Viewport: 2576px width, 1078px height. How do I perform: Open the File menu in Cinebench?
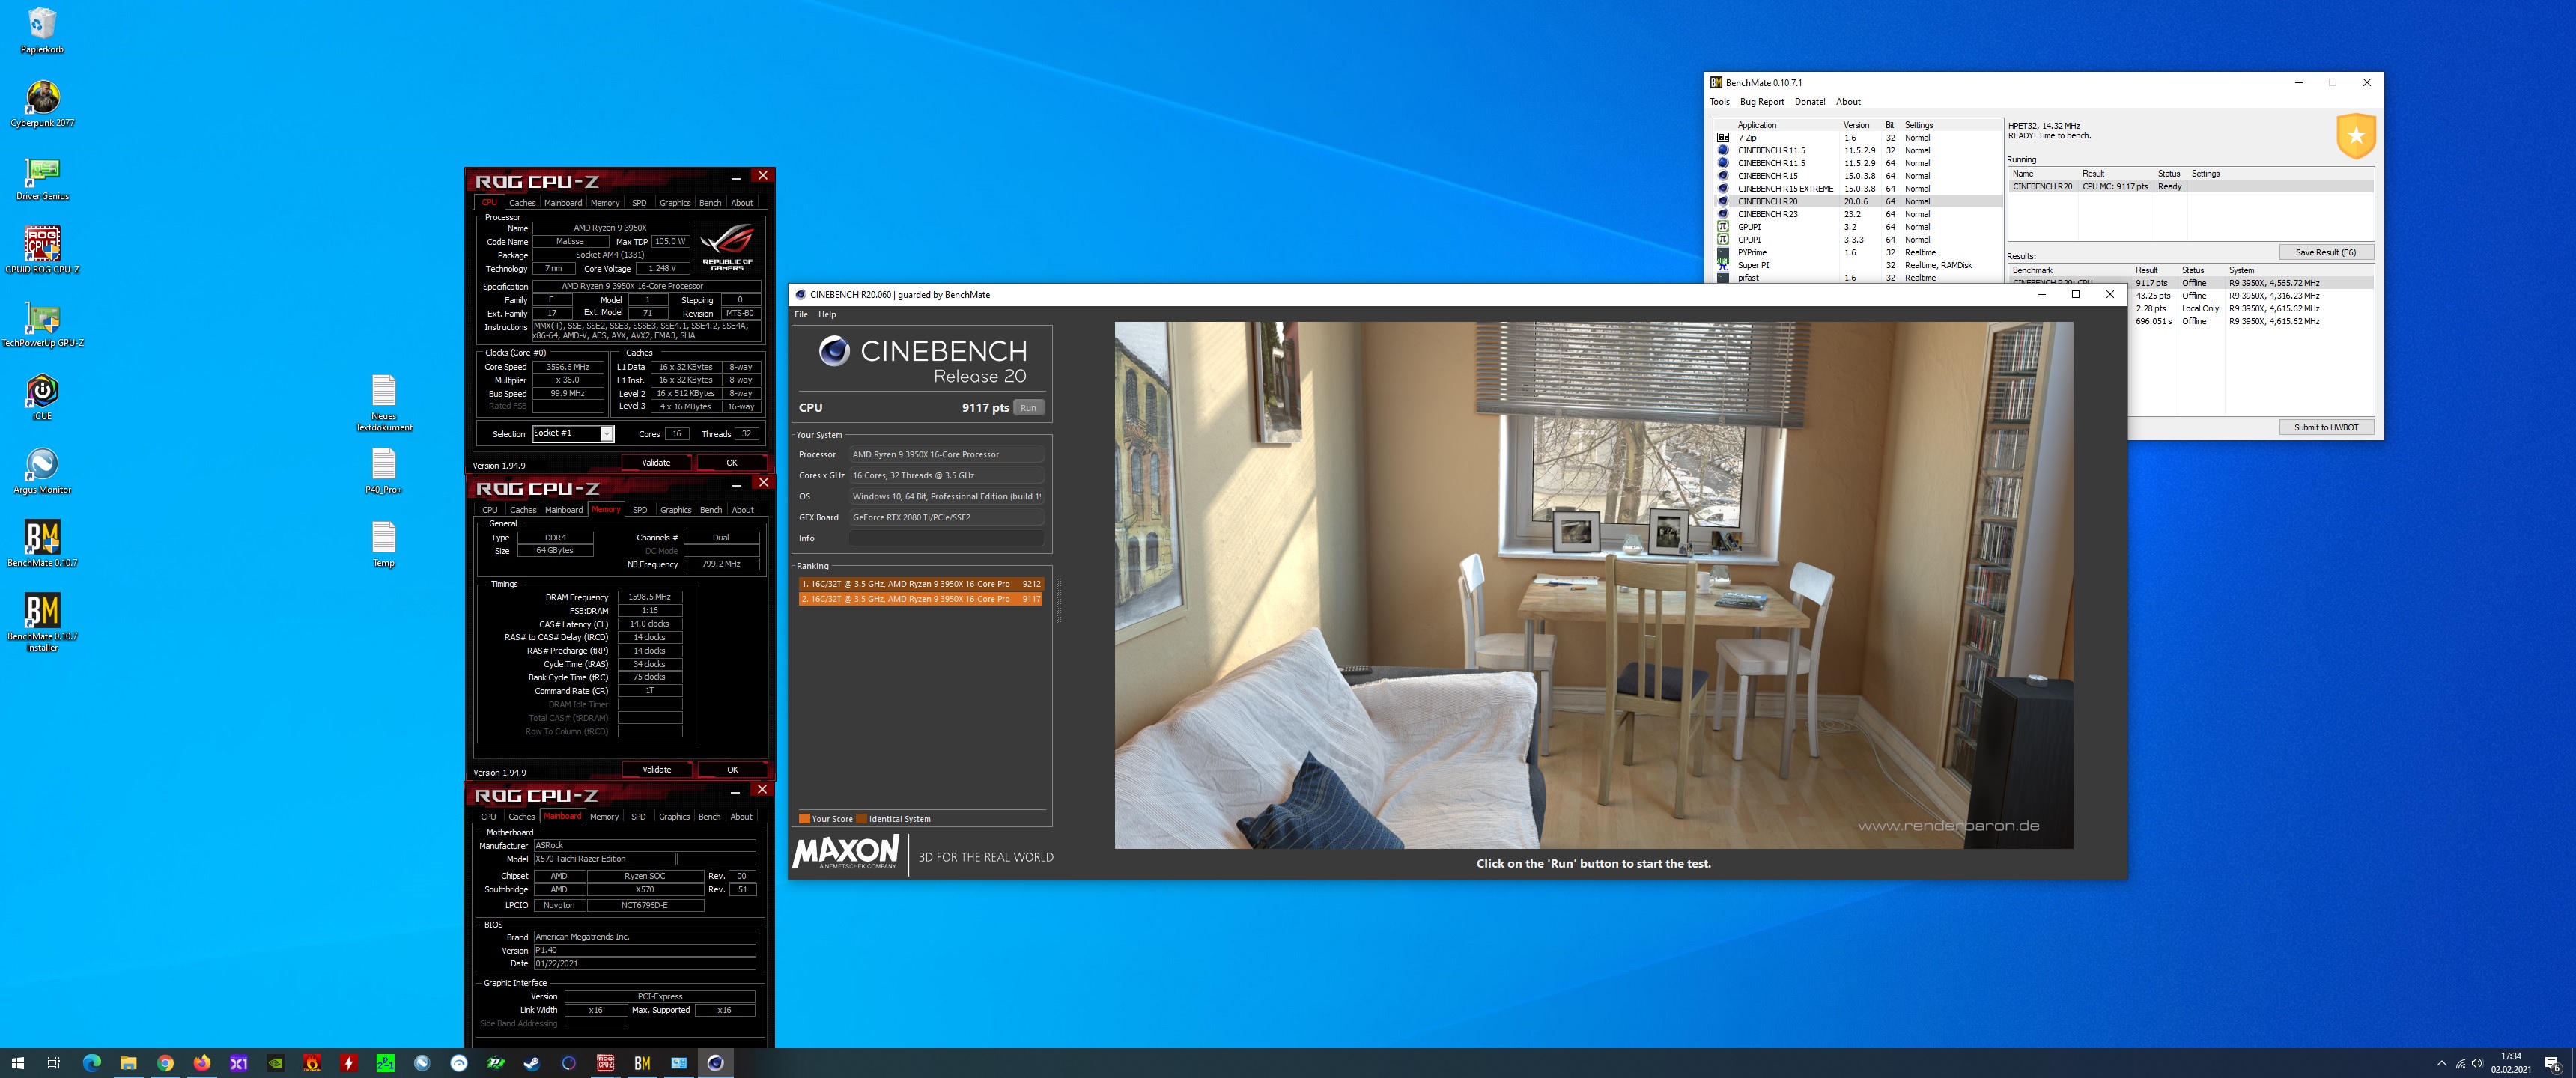click(801, 314)
